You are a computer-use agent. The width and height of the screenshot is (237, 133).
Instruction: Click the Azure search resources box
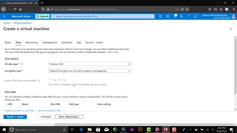coord(103,16)
